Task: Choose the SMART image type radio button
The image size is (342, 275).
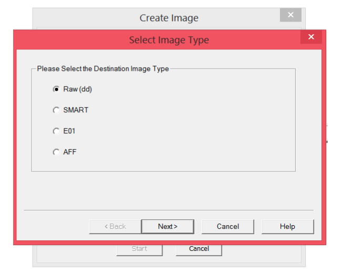Action: [x=56, y=110]
